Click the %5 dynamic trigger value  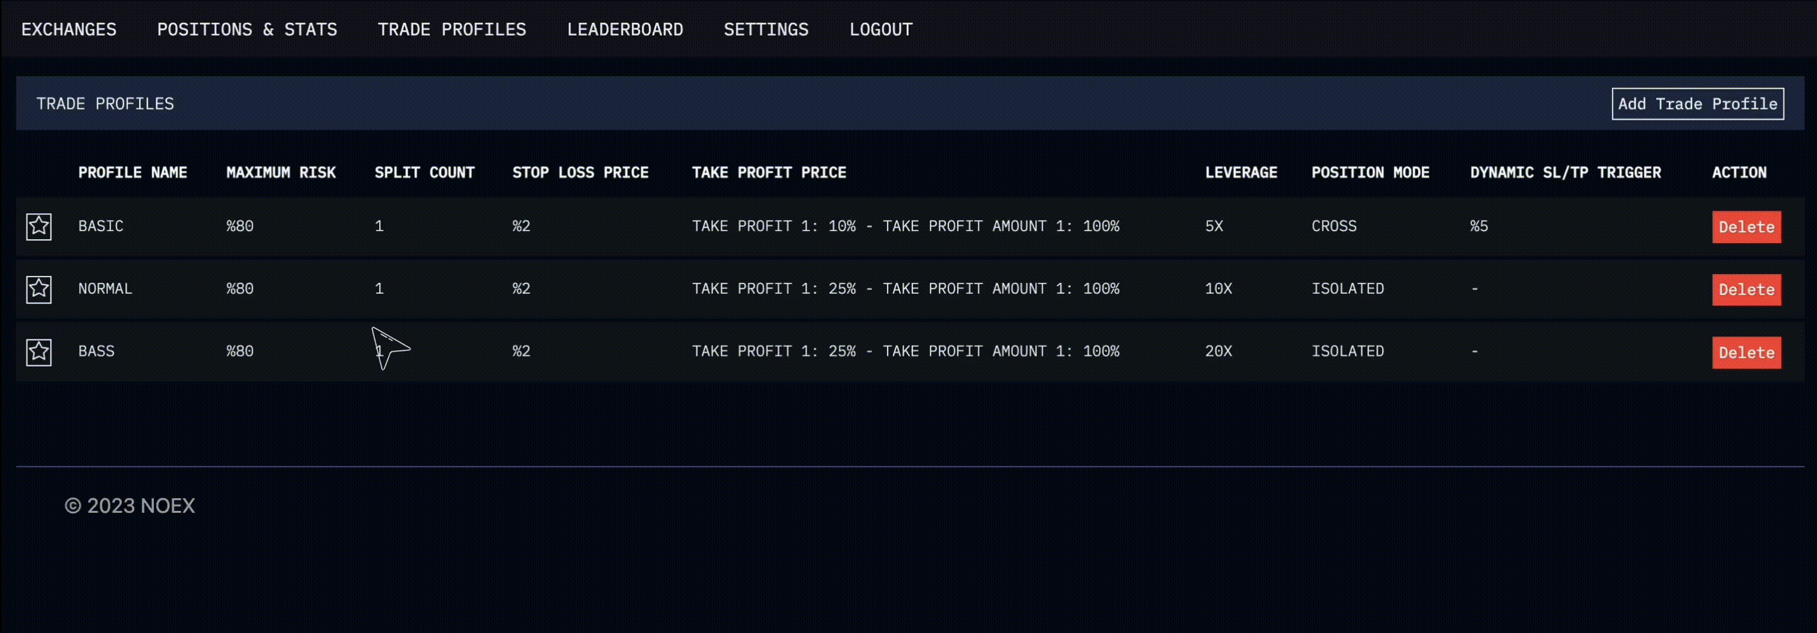1479,226
